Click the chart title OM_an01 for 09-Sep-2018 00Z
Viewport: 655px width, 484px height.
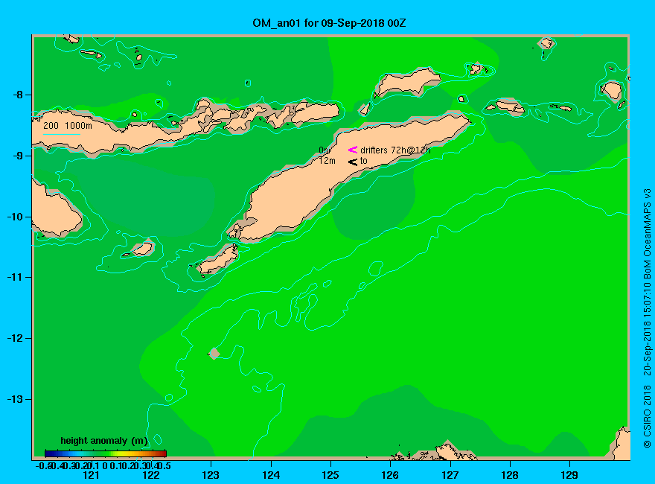[x=329, y=23]
